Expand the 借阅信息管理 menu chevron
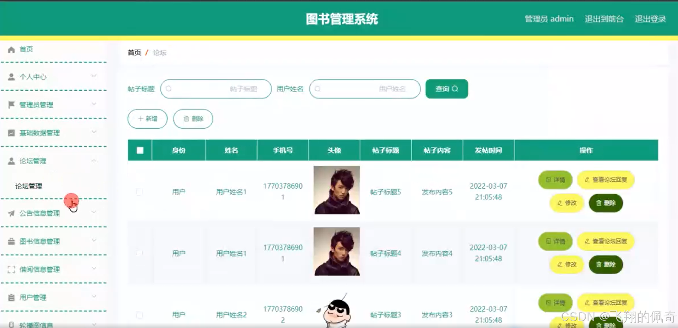 click(94, 269)
